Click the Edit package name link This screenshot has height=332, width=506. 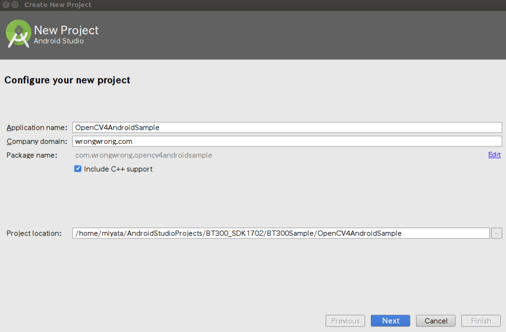tap(494, 154)
